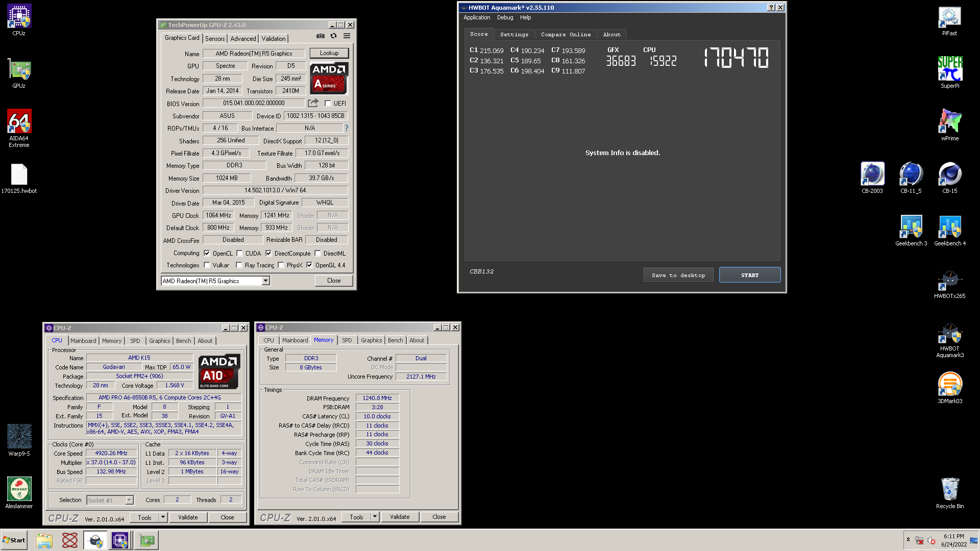Image resolution: width=980 pixels, height=551 pixels.
Task: Toggle the Vulkan checkbox
Action: (207, 265)
